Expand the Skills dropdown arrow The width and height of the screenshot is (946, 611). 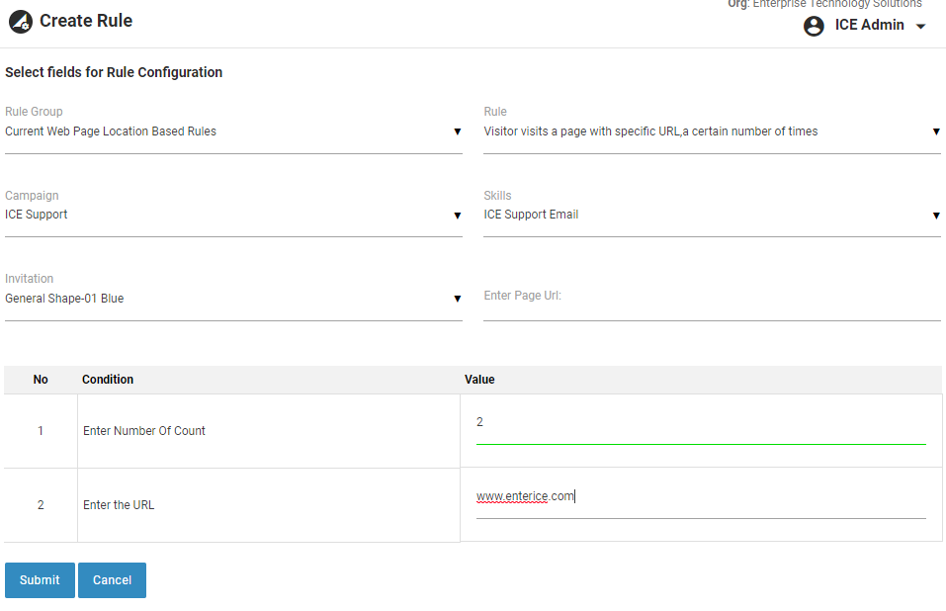935,216
